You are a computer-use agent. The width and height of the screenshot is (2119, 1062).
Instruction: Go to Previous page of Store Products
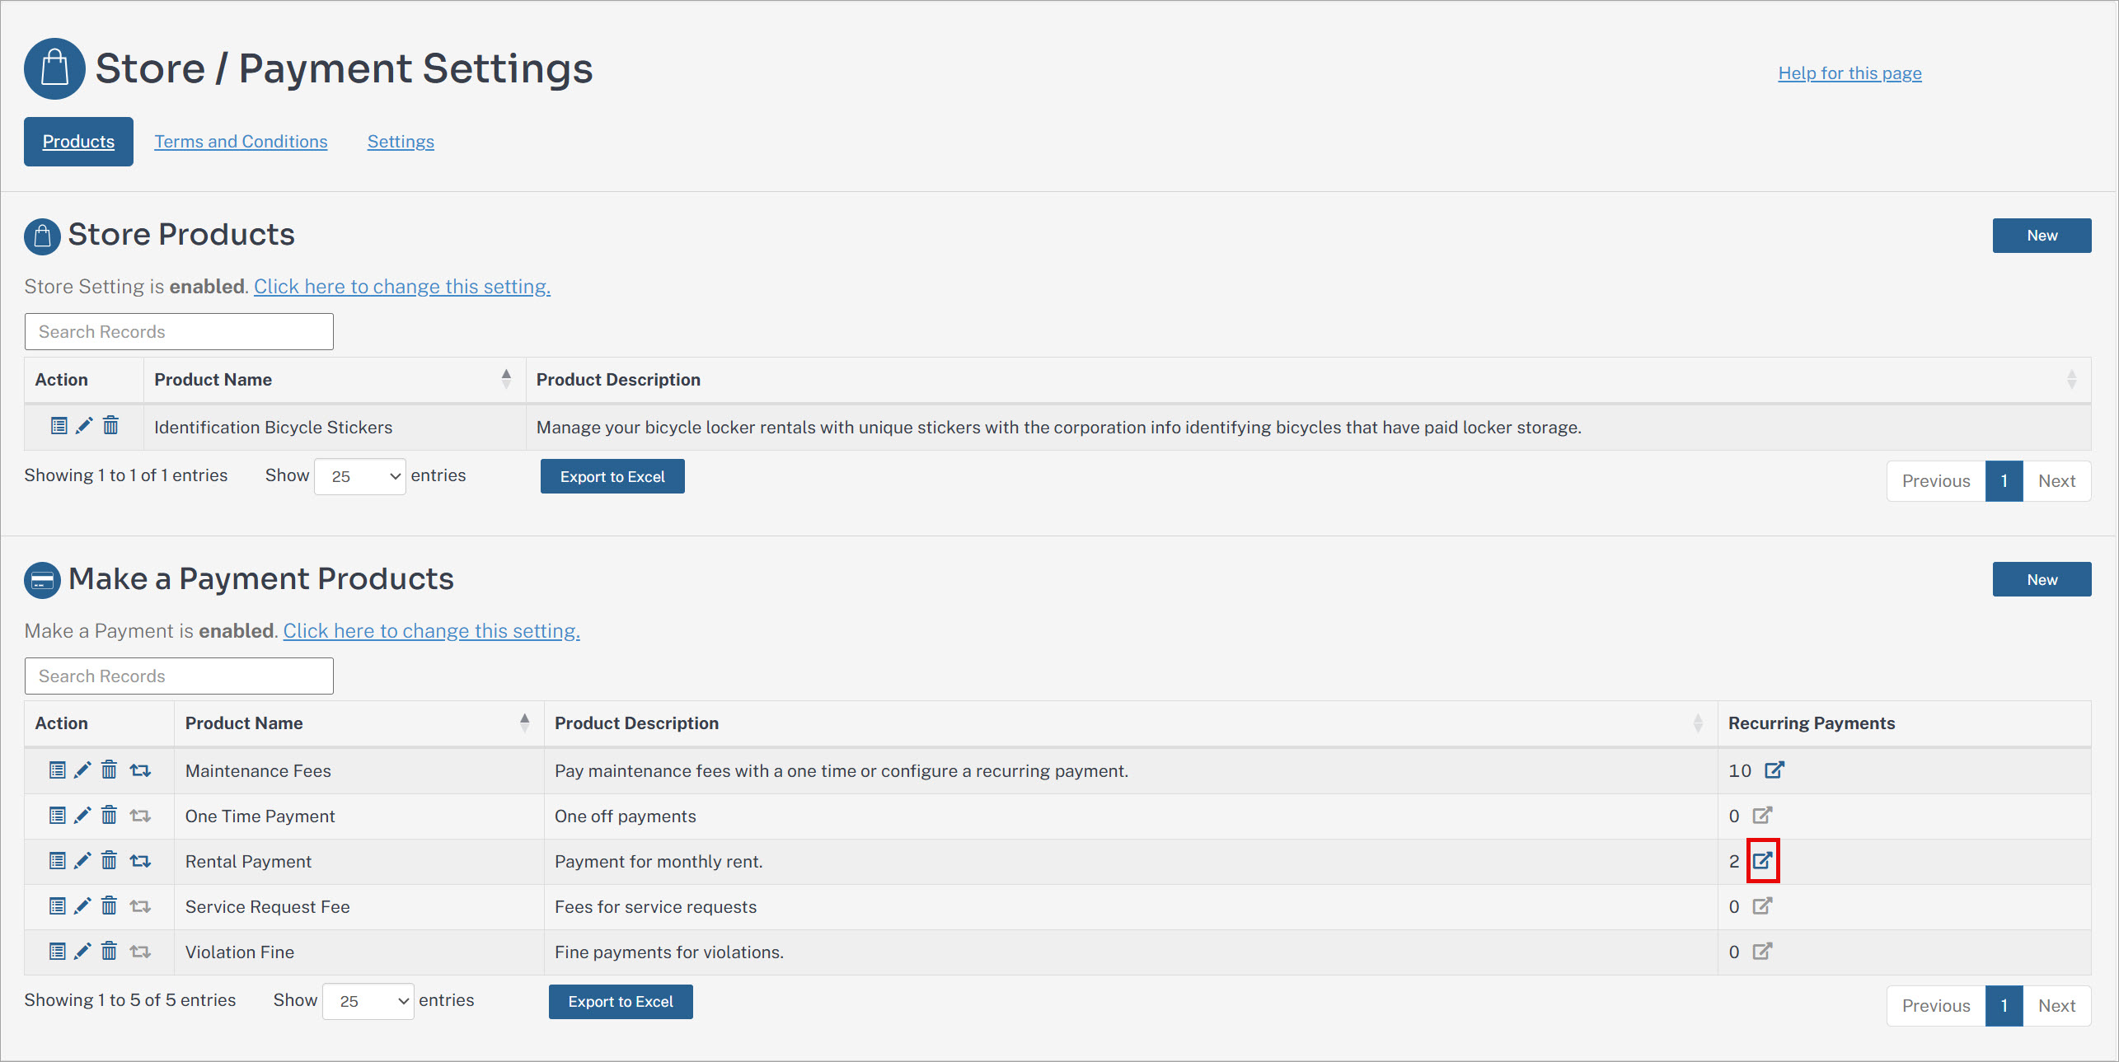coord(1936,481)
